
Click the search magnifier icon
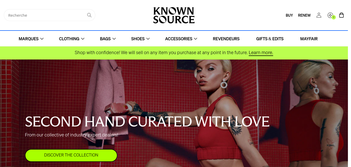pyautogui.click(x=89, y=15)
